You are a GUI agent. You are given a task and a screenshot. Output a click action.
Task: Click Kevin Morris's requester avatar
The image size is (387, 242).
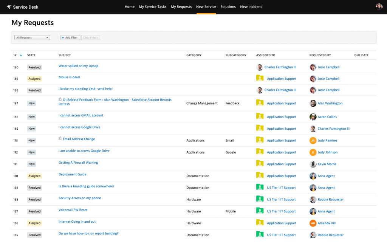pyautogui.click(x=313, y=164)
